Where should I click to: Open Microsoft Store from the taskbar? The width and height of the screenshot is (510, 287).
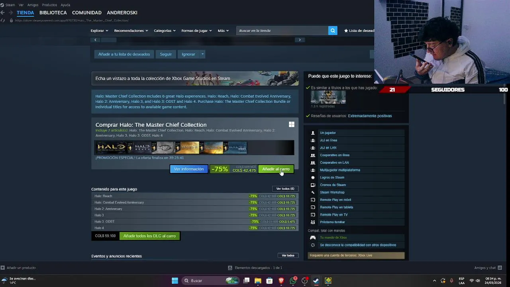(269, 281)
